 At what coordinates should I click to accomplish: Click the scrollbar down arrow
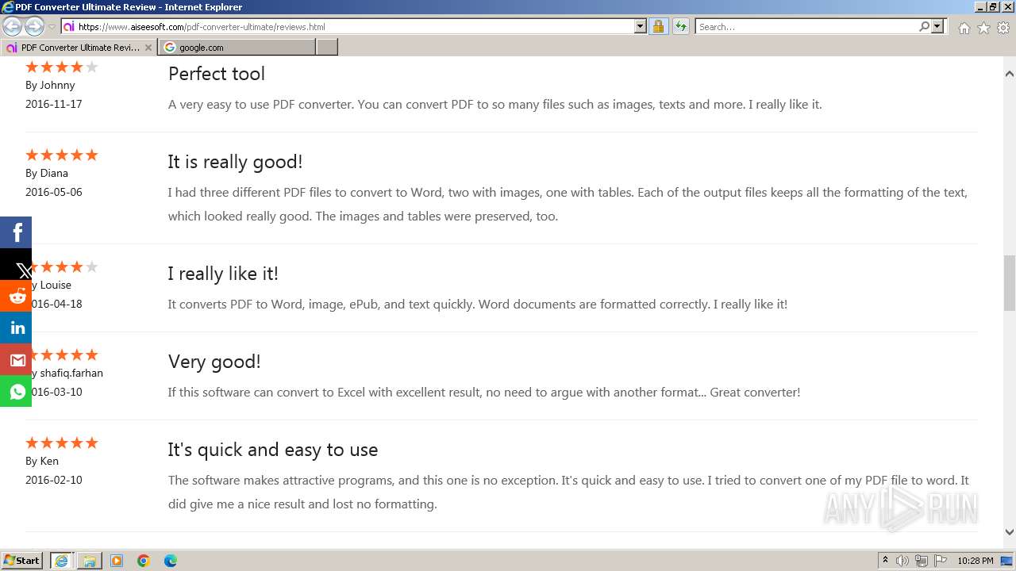(1010, 532)
